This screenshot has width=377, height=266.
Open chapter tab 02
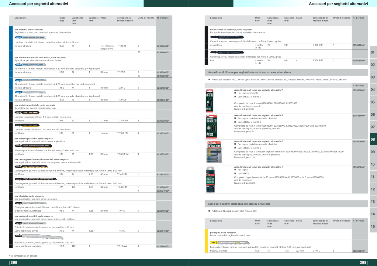pos(373,65)
